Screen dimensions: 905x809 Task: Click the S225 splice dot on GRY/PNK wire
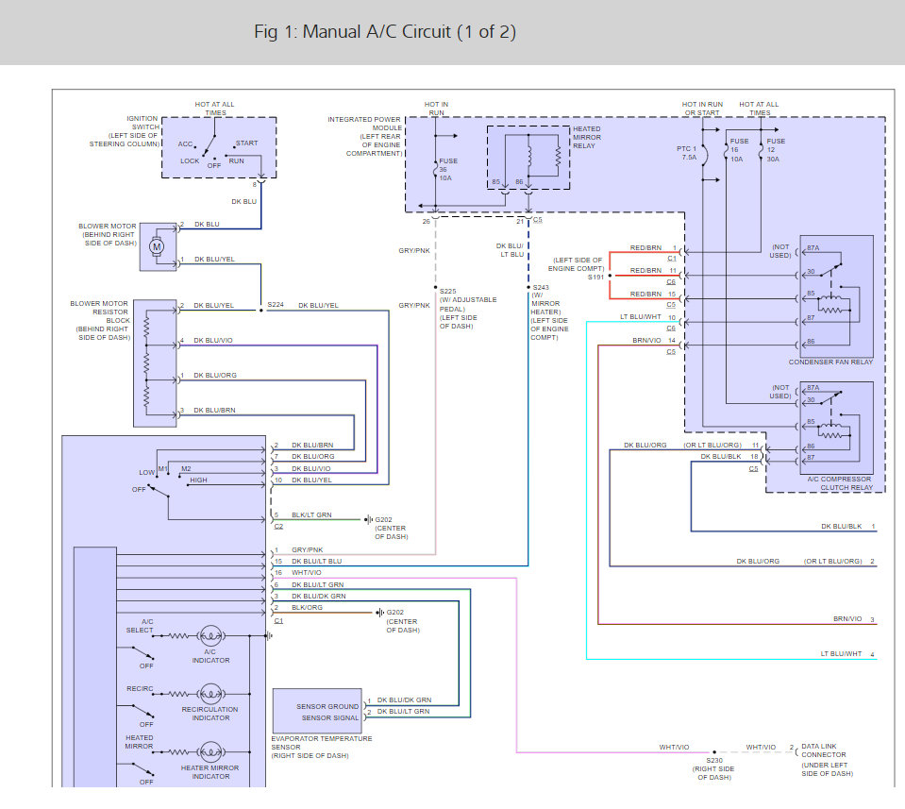coord(436,287)
